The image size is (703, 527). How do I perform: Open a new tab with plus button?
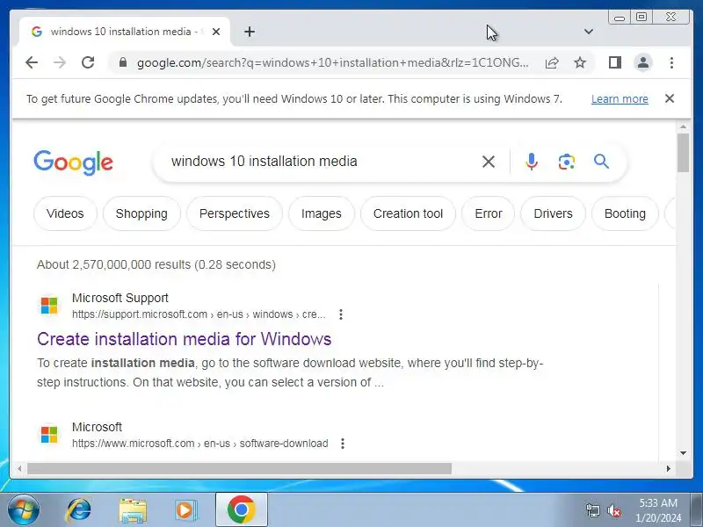250,32
